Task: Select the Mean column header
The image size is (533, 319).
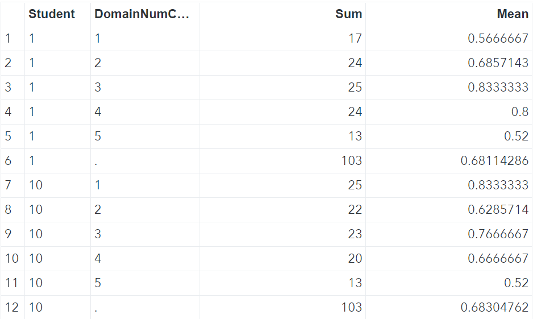Action: pyautogui.click(x=512, y=14)
